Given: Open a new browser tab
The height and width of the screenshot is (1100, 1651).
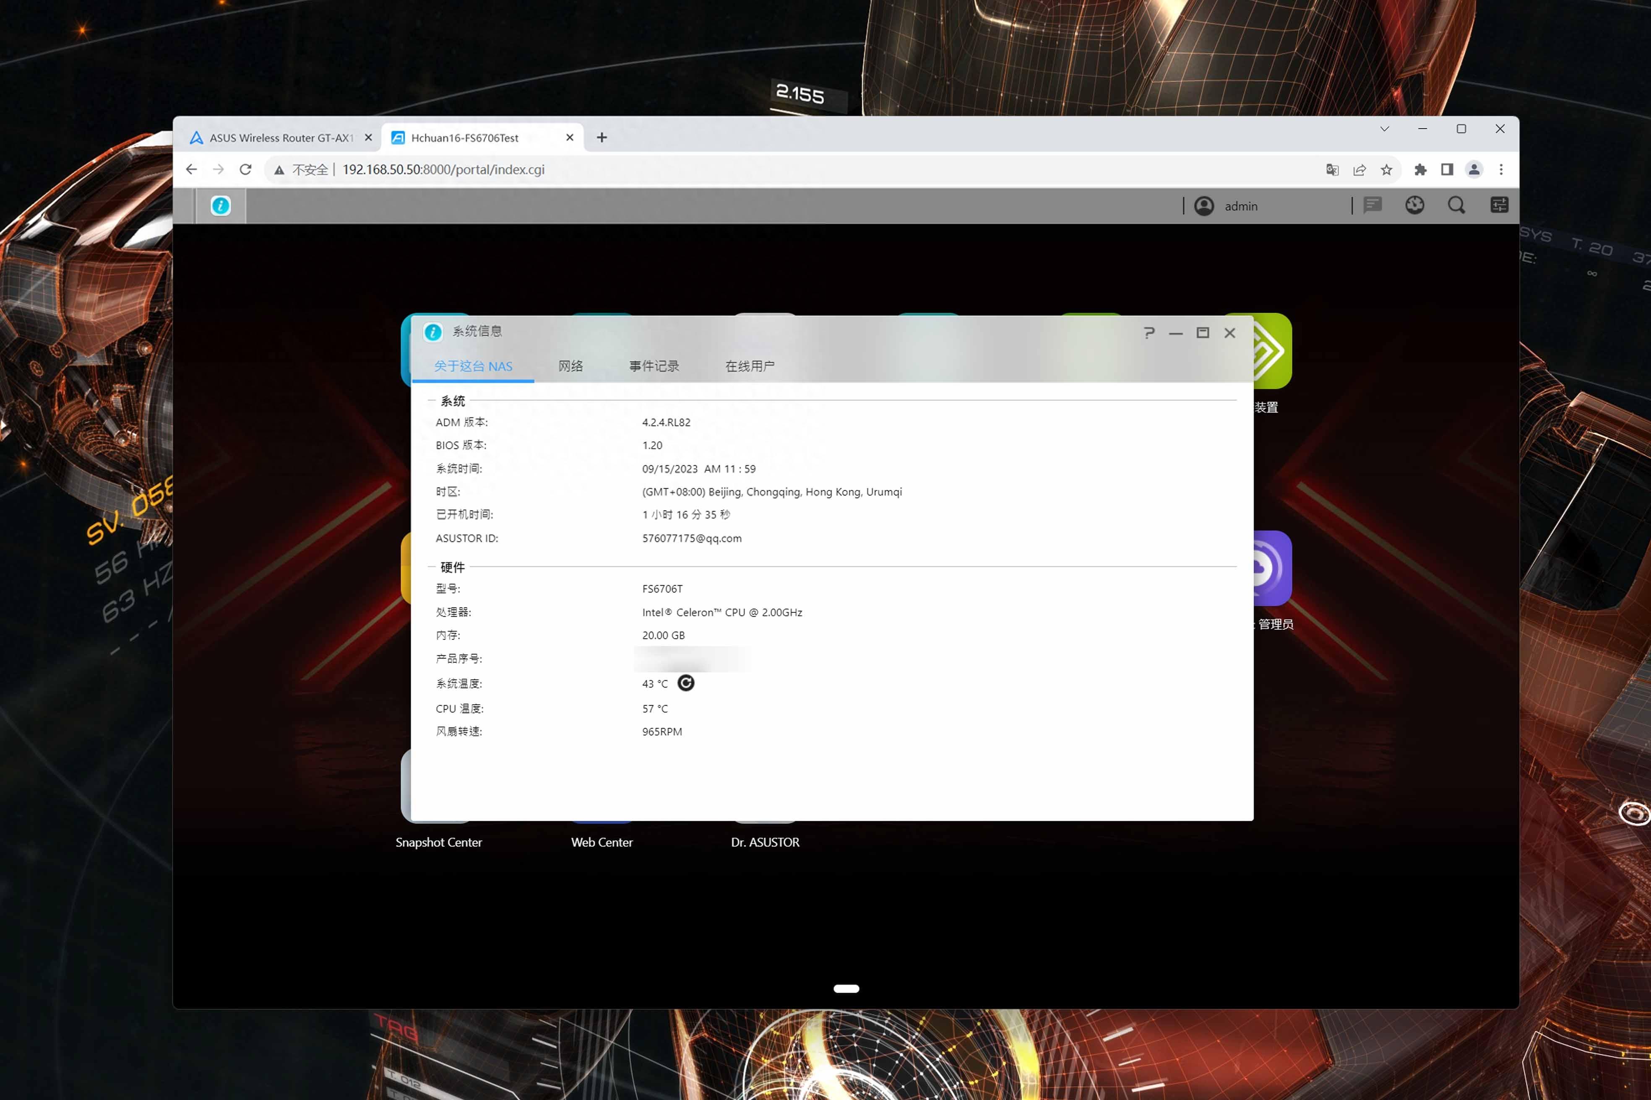Looking at the screenshot, I should pyautogui.click(x=602, y=137).
